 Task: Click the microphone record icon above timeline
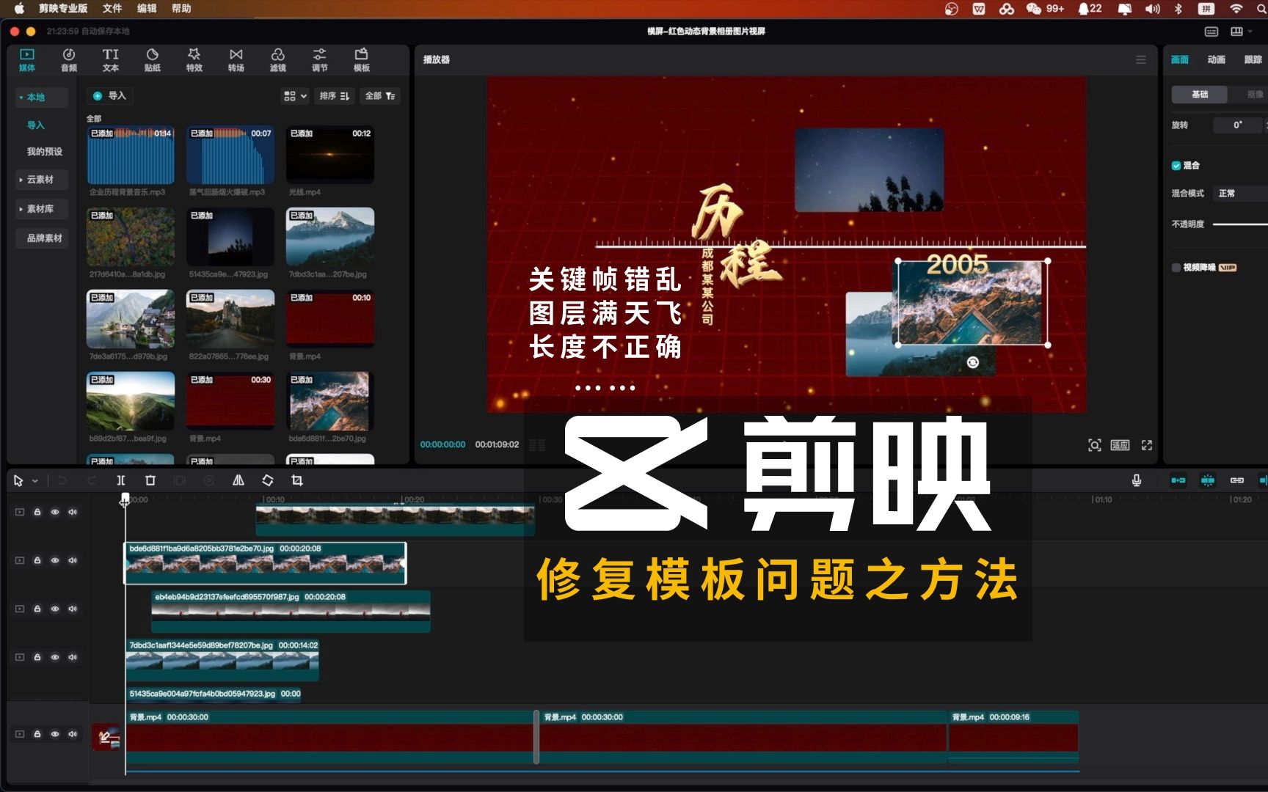point(1136,480)
